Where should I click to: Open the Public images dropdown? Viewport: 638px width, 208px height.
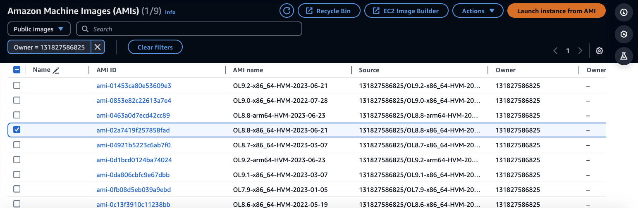(x=39, y=29)
